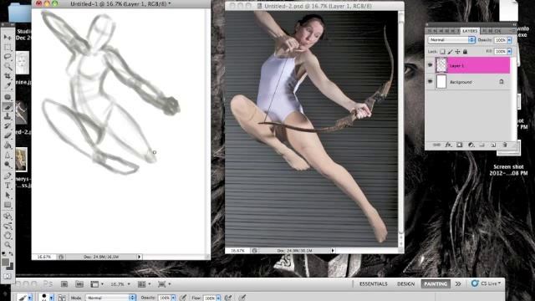Select the Eraser tool

click(8, 135)
